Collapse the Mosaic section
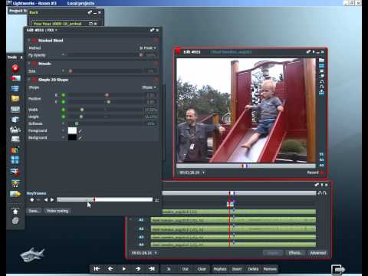Viewport: 368px width, 276px height. (29, 63)
